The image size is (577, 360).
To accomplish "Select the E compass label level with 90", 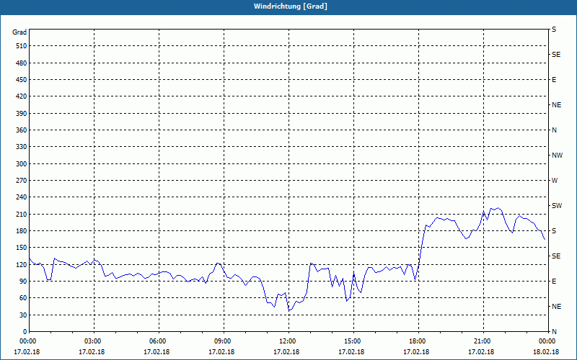I will (x=554, y=282).
